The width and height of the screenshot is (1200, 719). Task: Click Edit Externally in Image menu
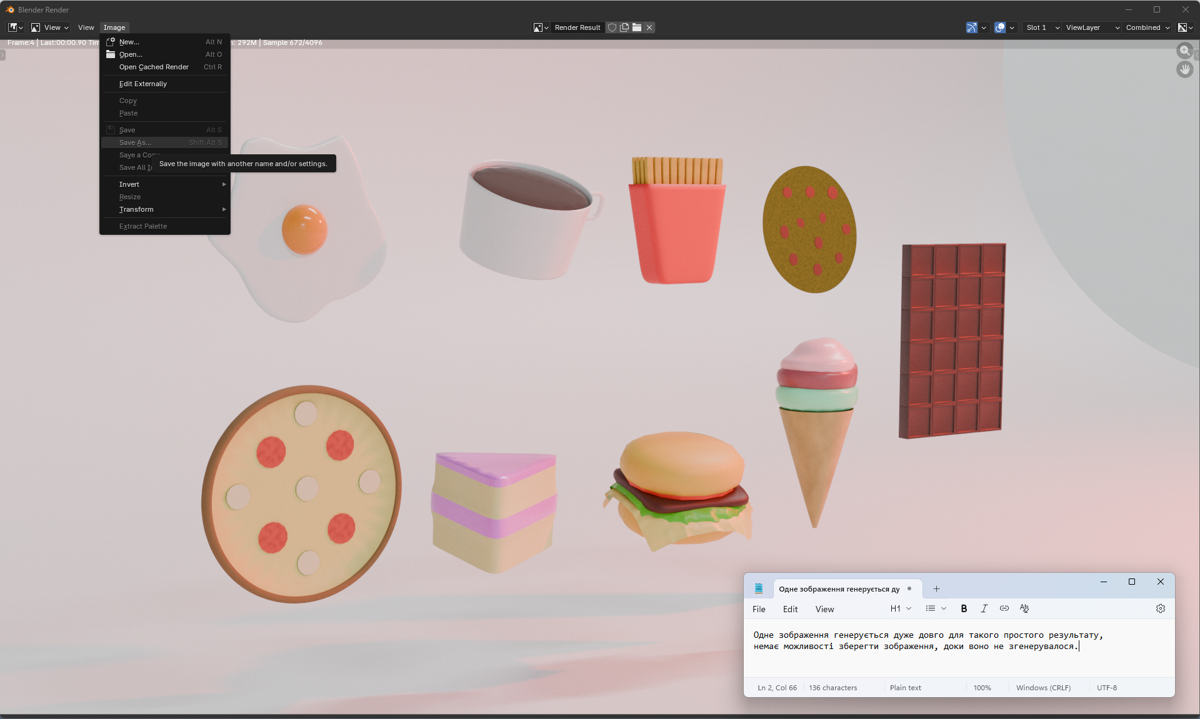pyautogui.click(x=143, y=84)
